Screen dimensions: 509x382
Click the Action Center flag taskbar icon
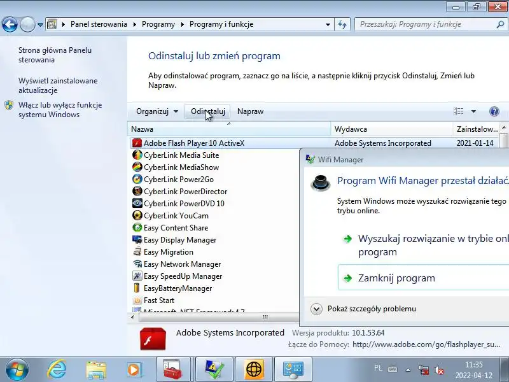coord(214,369)
